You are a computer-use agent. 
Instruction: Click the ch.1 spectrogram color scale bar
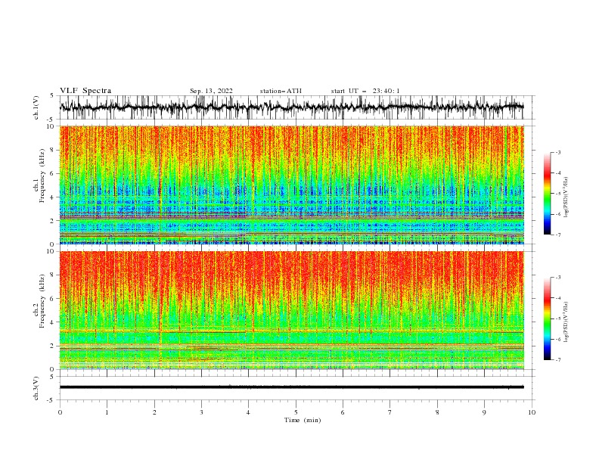coord(547,194)
